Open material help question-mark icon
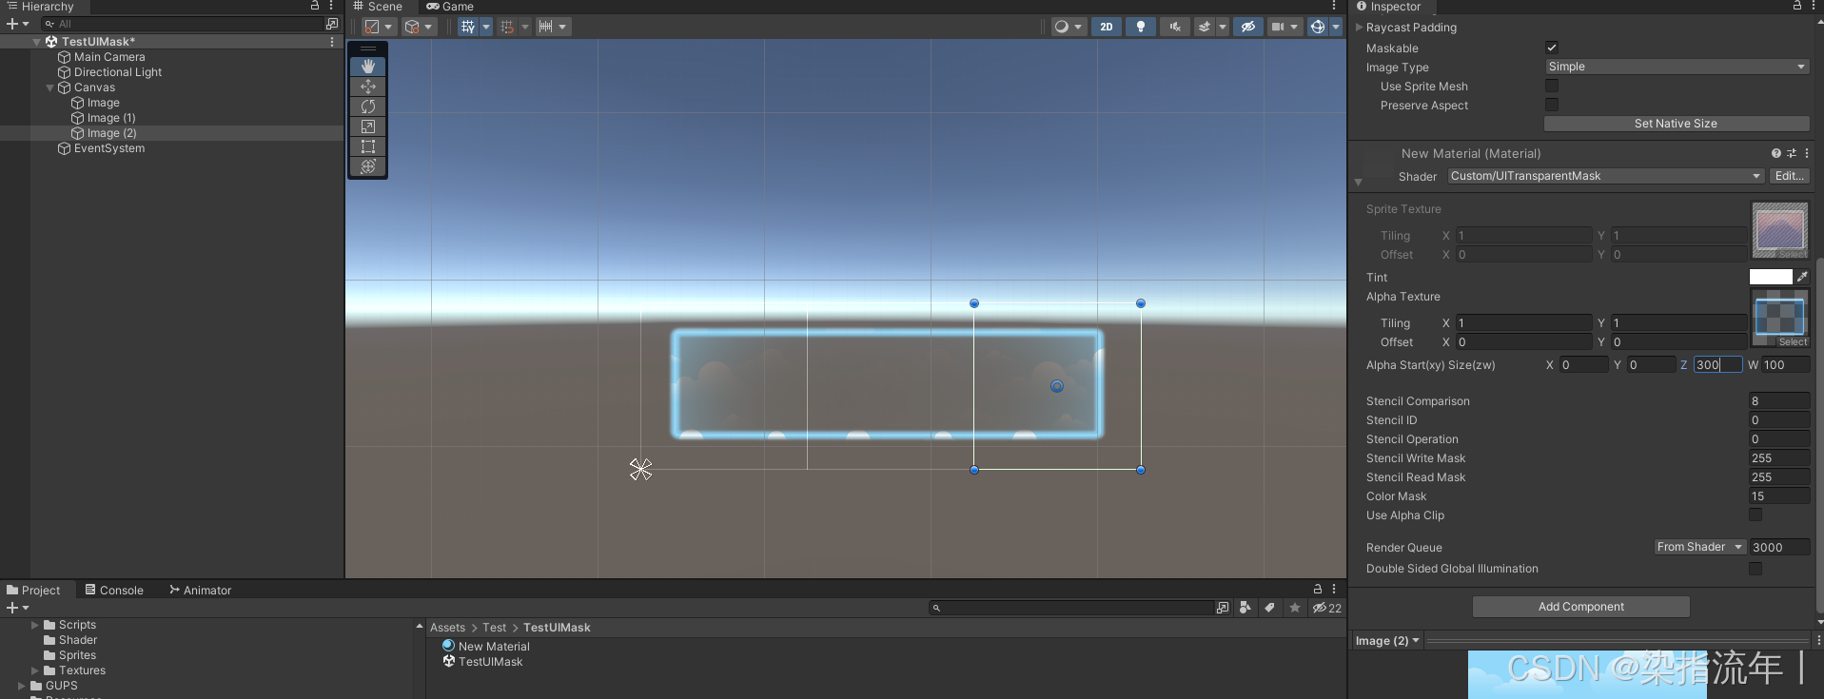The image size is (1824, 699). tap(1775, 153)
